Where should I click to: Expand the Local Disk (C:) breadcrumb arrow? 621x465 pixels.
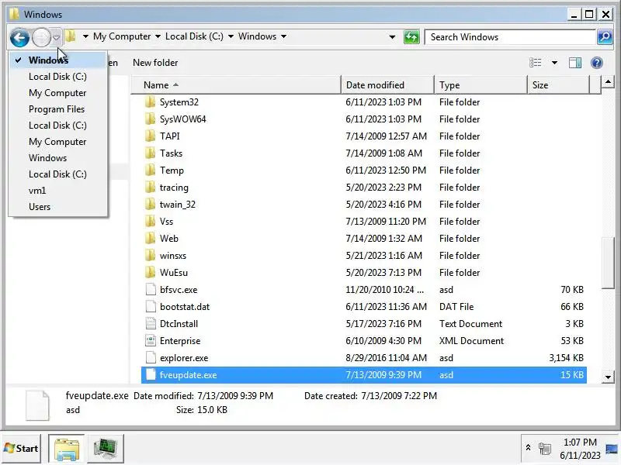[x=231, y=36]
